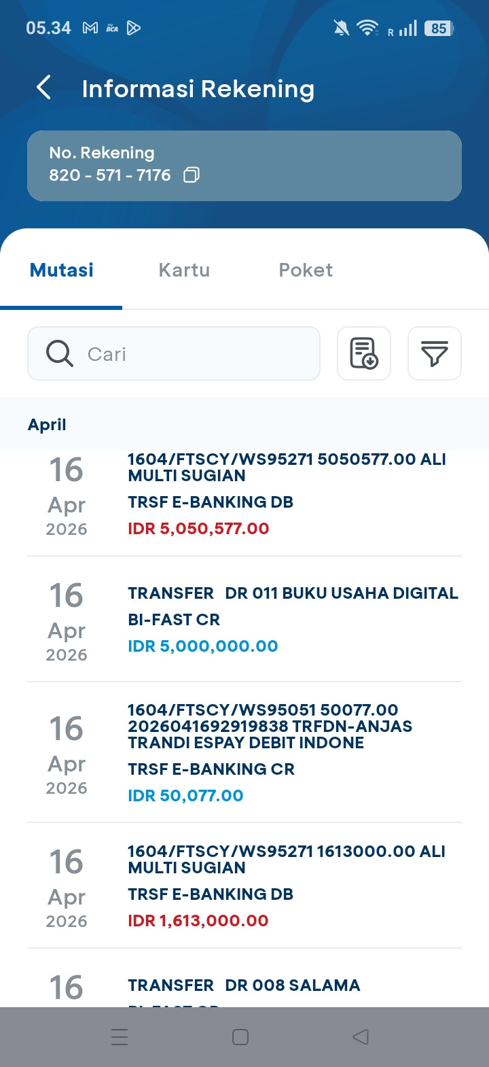Select the Mutasi tab

click(x=62, y=270)
